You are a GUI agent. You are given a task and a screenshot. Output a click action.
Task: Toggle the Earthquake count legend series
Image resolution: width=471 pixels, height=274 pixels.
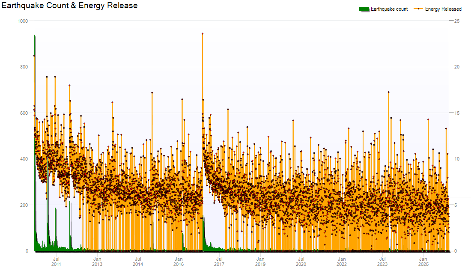(389, 9)
